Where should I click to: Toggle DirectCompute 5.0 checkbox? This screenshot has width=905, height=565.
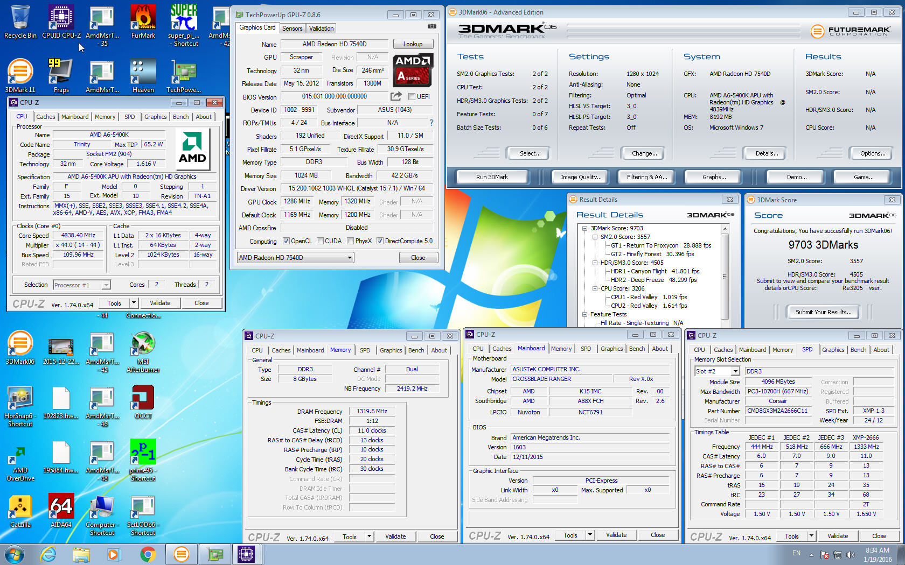(380, 241)
